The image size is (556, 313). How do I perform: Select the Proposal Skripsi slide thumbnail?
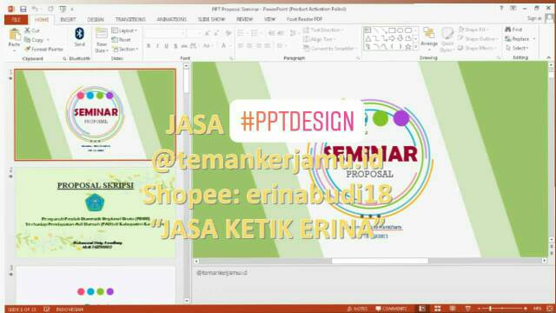coord(95,213)
